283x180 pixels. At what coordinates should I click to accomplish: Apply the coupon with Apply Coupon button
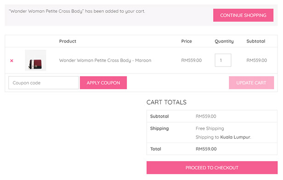coord(103,83)
